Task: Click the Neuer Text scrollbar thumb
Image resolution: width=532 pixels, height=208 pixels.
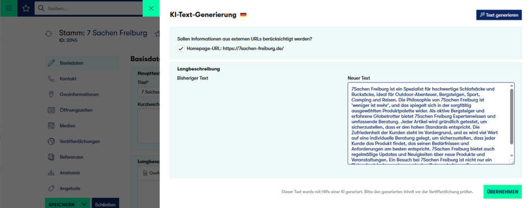Action: pos(512,117)
